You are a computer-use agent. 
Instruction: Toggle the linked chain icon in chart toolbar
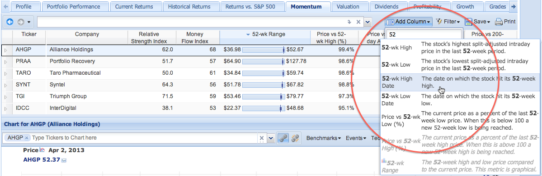pyautogui.click(x=283, y=138)
